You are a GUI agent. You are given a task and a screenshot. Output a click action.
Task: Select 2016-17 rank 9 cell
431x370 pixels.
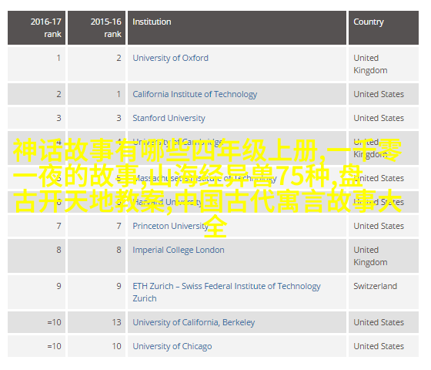(x=37, y=292)
